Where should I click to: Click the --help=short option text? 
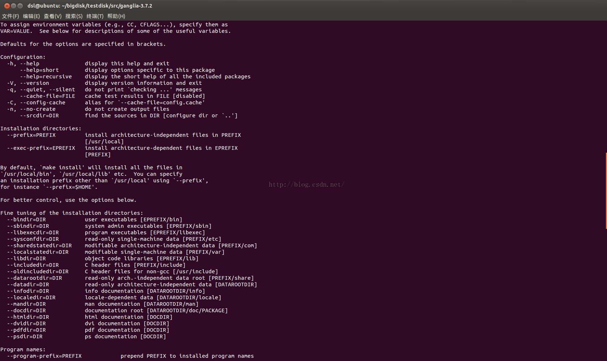(x=39, y=70)
